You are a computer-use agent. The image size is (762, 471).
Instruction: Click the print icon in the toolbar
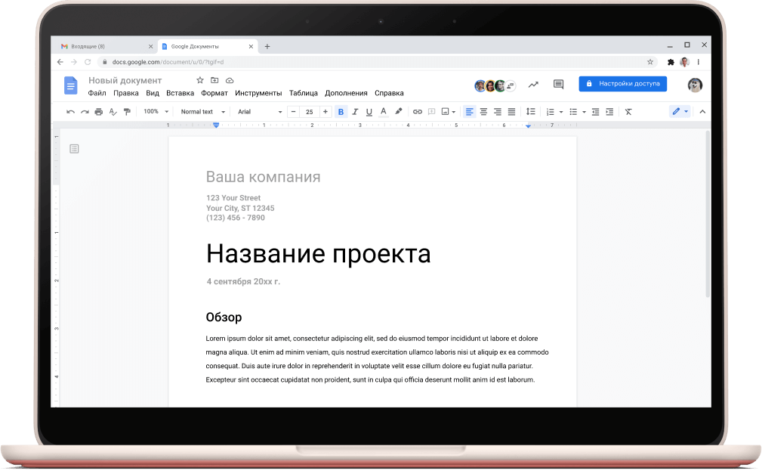point(98,112)
